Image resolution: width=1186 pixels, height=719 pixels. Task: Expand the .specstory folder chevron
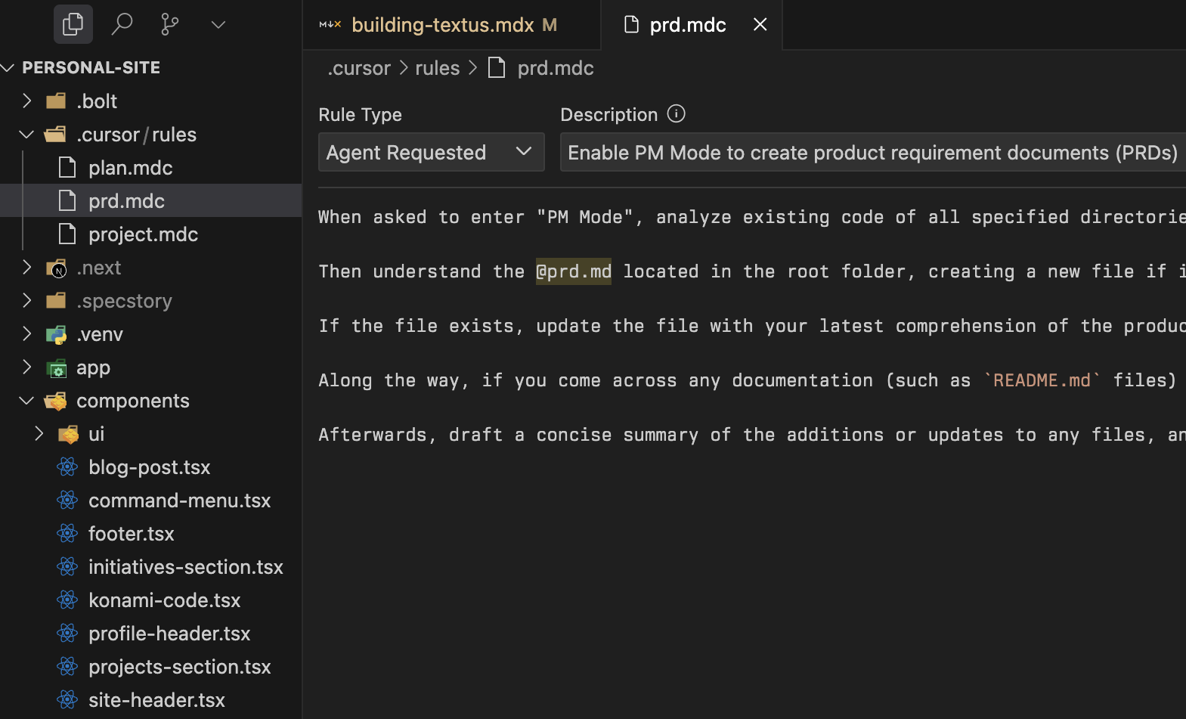[27, 300]
